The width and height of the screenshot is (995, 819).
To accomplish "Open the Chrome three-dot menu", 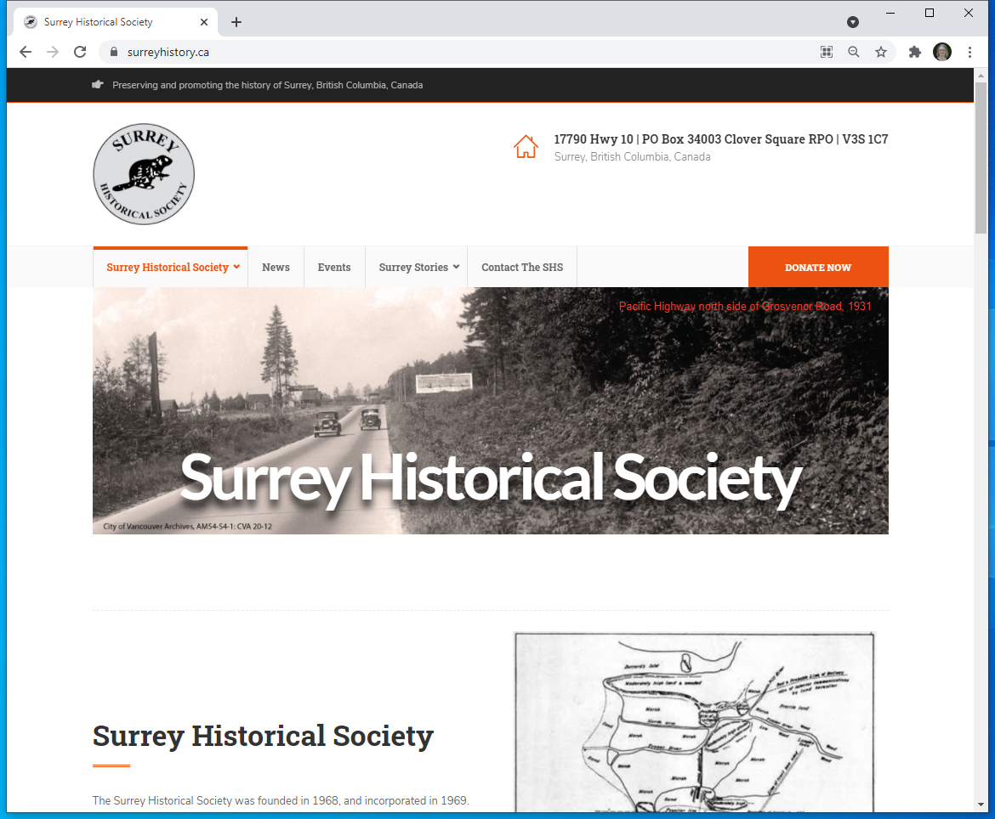I will point(969,52).
